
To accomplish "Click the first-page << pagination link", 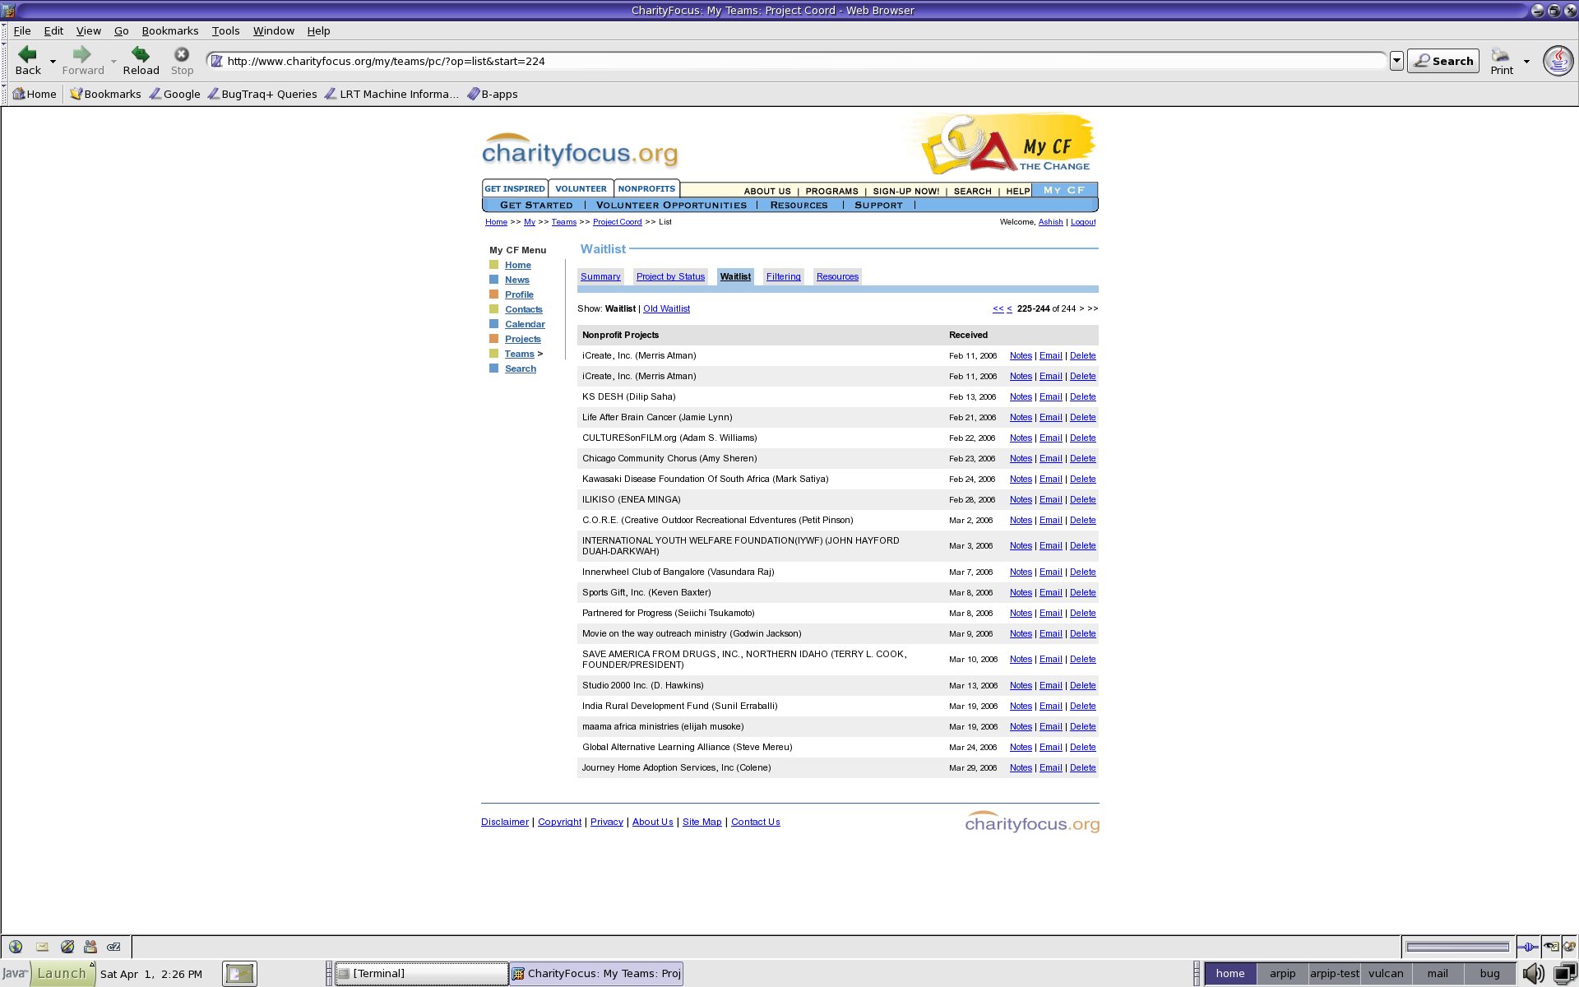I will click(998, 308).
